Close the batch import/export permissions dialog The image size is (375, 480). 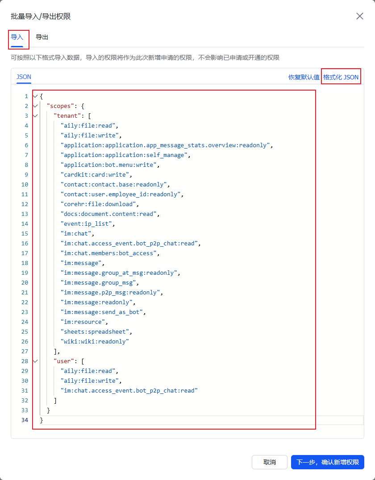(x=360, y=16)
